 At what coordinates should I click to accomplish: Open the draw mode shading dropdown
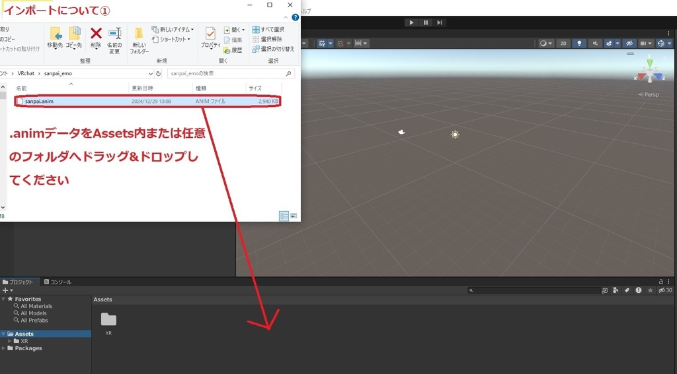click(x=545, y=43)
